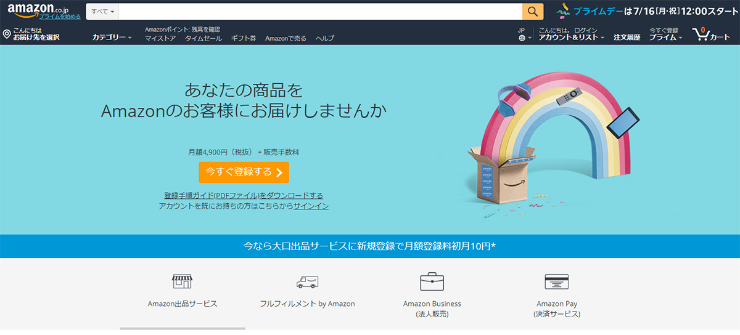
Task: Open the すべて search category dropdown
Action: pos(103,12)
